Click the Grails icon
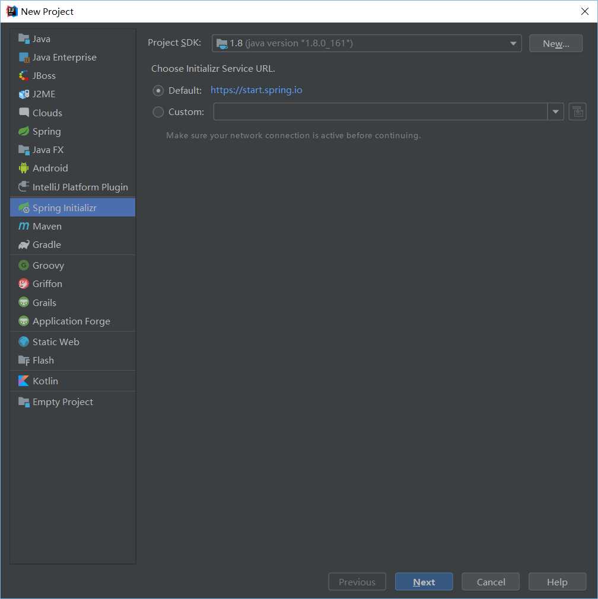598x599 pixels. pyautogui.click(x=24, y=302)
